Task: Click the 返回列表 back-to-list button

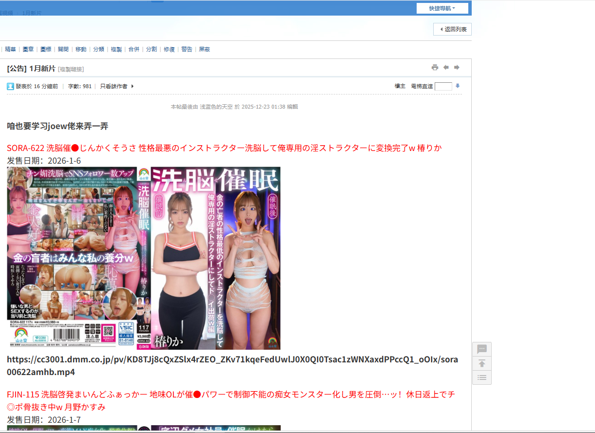Action: pos(452,29)
